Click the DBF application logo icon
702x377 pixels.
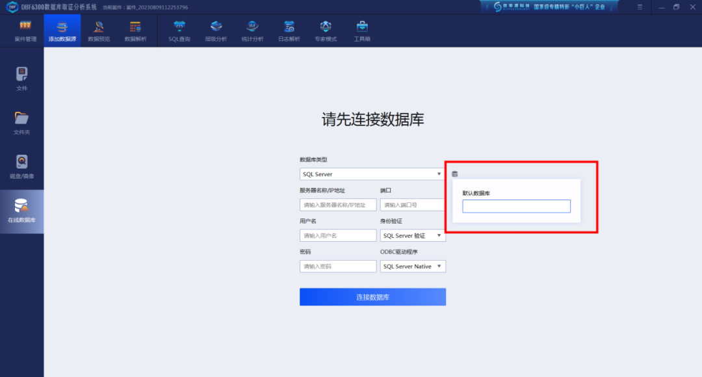click(12, 7)
